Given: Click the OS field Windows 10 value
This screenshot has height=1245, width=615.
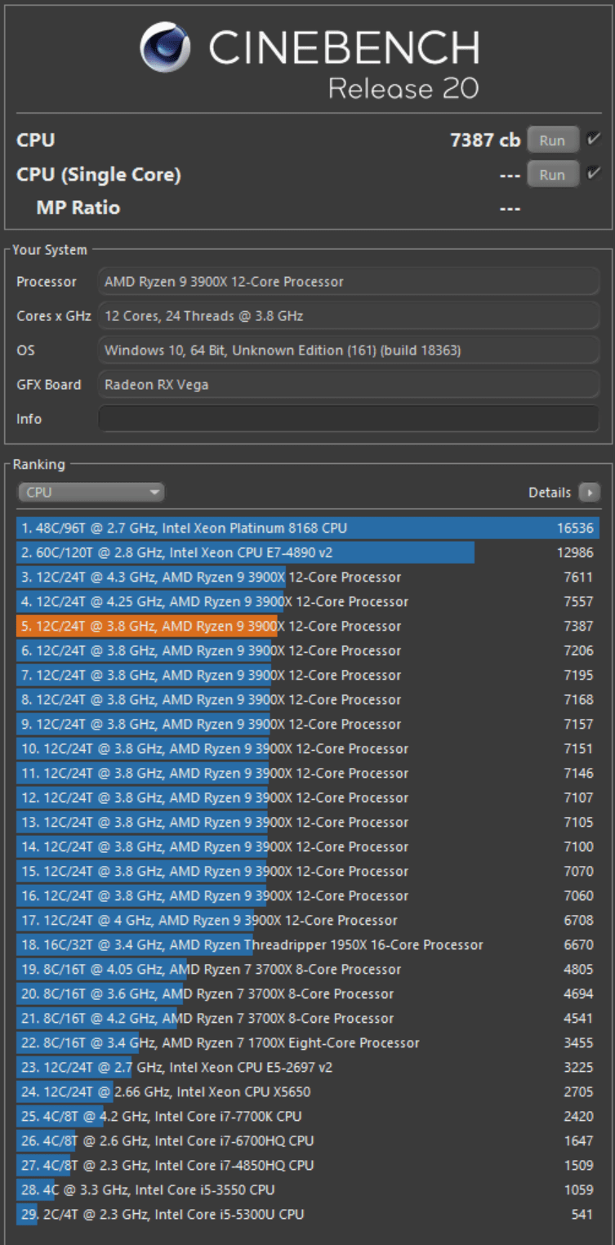Looking at the screenshot, I should [x=349, y=350].
